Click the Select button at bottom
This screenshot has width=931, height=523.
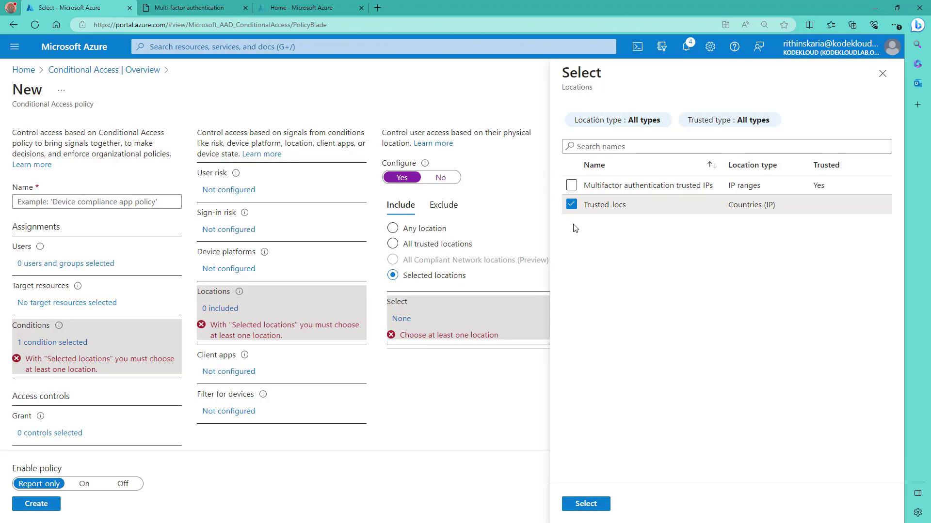click(586, 504)
